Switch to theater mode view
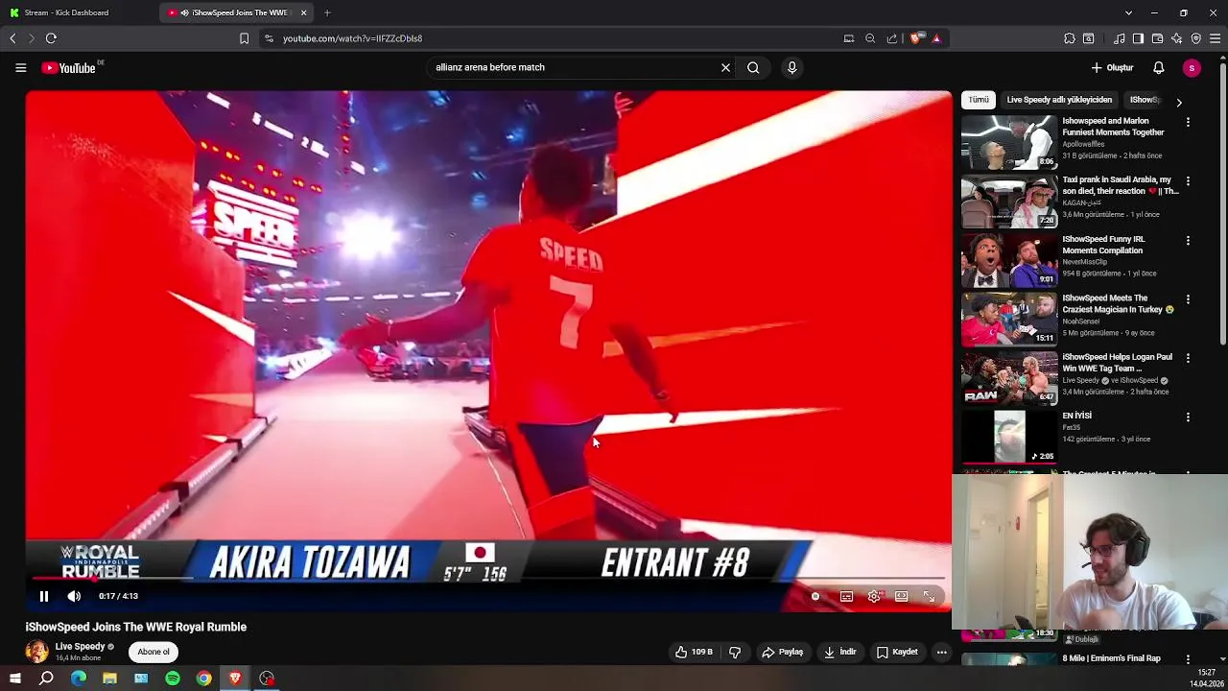The width and height of the screenshot is (1228, 691). point(902,596)
